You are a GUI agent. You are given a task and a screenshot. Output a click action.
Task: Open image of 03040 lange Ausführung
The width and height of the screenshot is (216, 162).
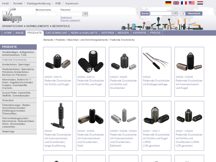[58, 116]
